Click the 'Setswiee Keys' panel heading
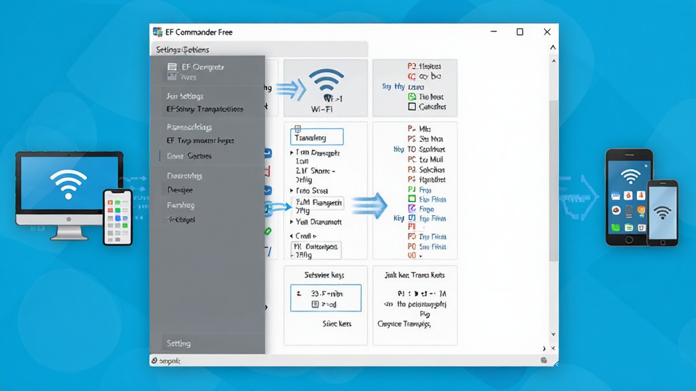Screen dimensions: 696x391 pos(324,275)
